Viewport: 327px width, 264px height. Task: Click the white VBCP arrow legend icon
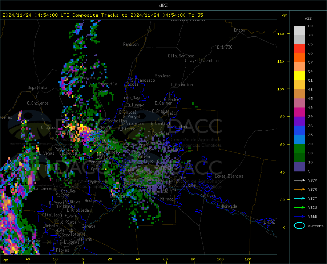(299, 180)
